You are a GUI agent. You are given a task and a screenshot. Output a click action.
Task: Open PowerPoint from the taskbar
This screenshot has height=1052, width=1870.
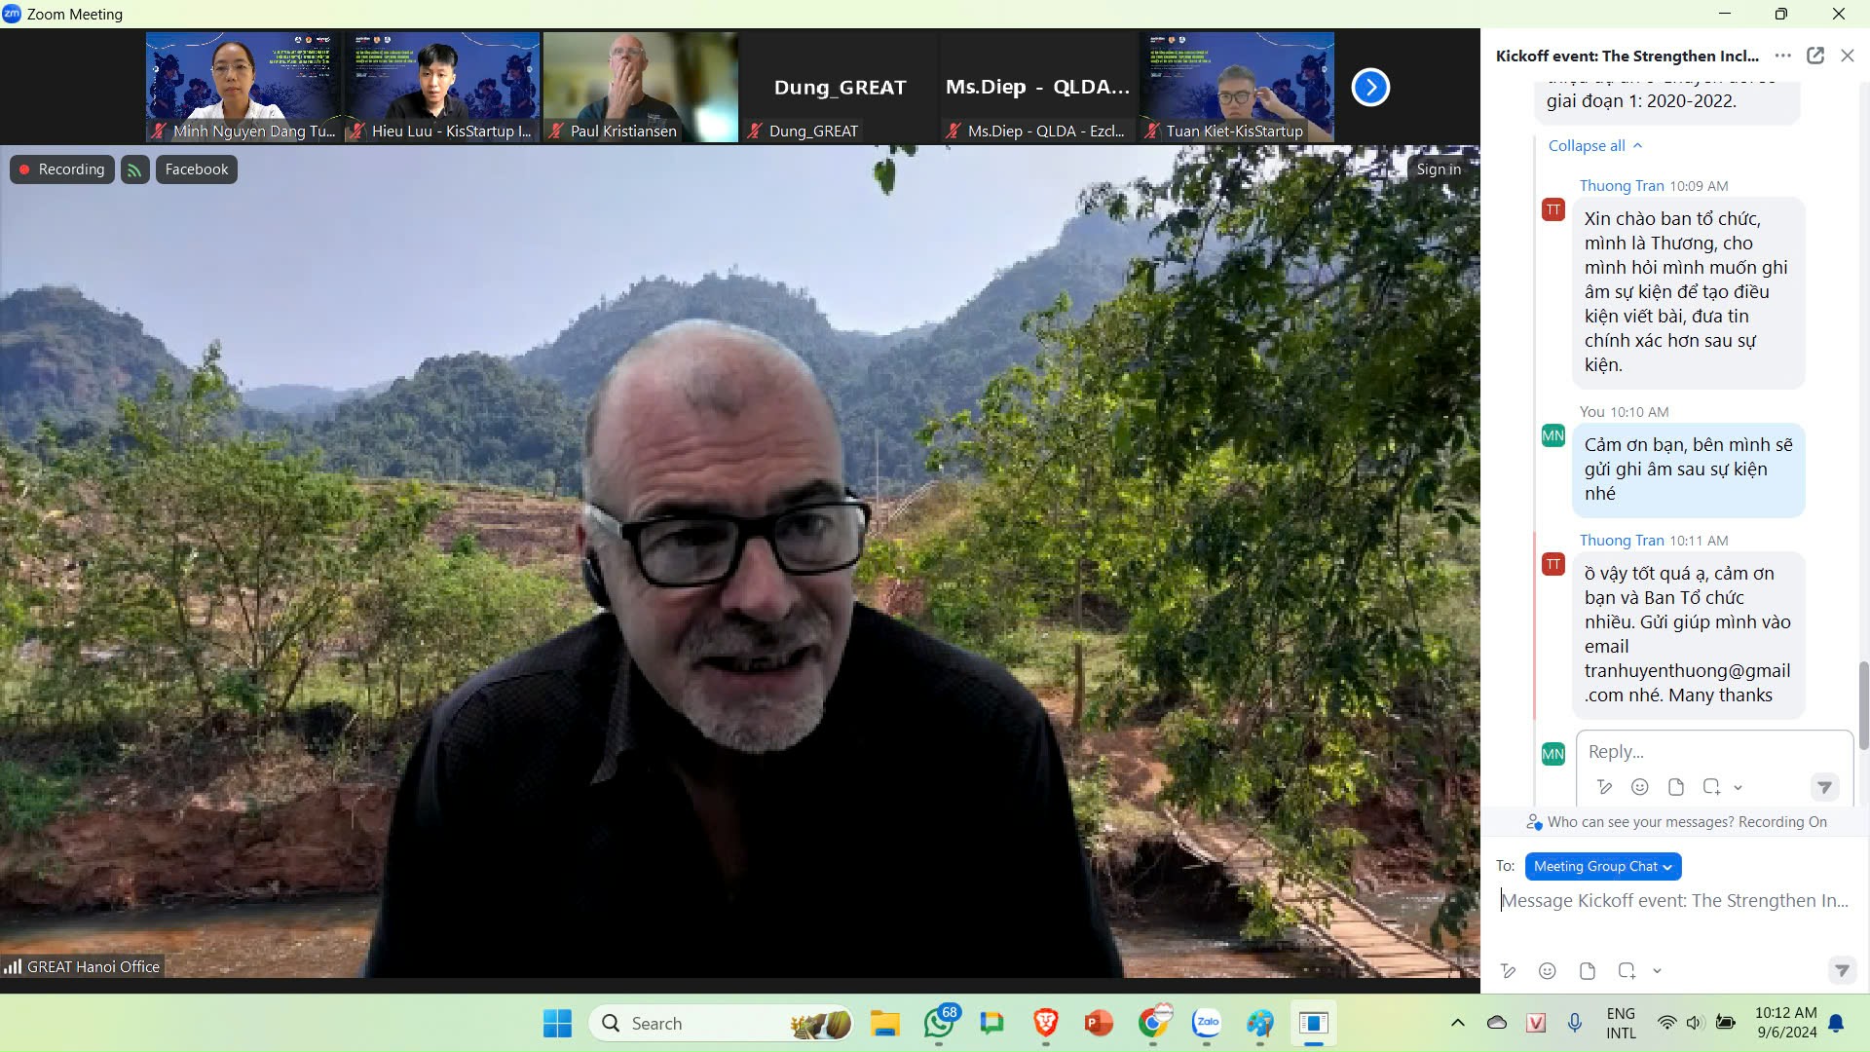(x=1099, y=1023)
